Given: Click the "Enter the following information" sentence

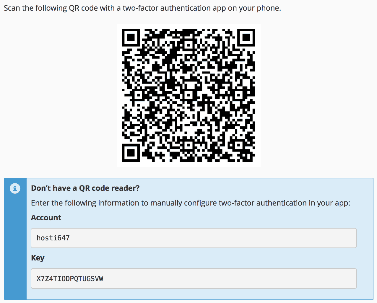Looking at the screenshot, I should [190, 203].
